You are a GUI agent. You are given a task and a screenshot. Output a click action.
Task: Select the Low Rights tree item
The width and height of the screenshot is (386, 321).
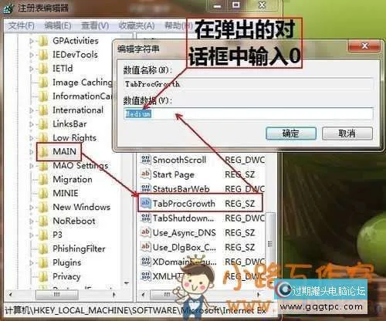(x=74, y=138)
